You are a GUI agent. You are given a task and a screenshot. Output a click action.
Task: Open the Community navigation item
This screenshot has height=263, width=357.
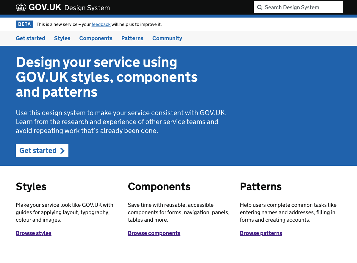(x=167, y=38)
